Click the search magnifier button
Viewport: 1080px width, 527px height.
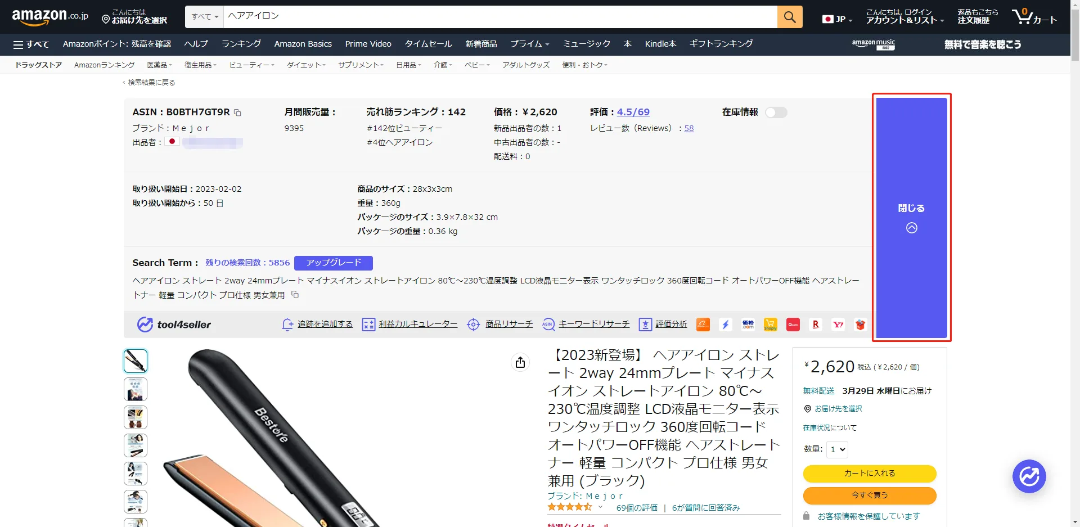coord(790,17)
